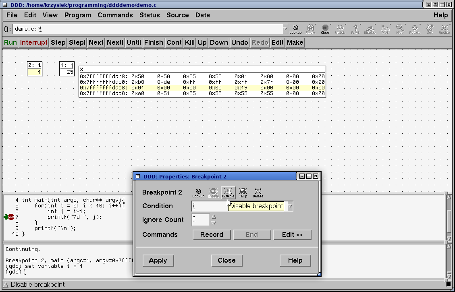Click the stop sign breakpoint at line 7
Image resolution: width=455 pixels, height=292 pixels.
coord(11,217)
